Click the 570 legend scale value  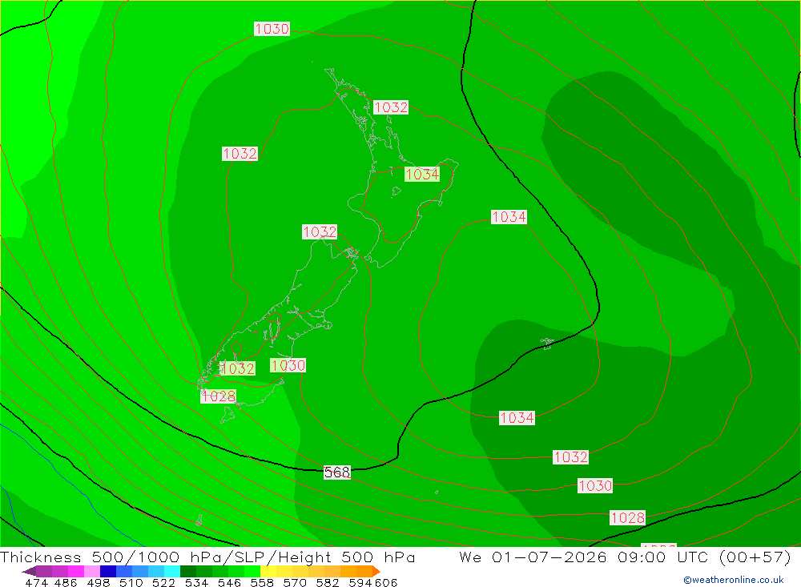[x=295, y=582]
